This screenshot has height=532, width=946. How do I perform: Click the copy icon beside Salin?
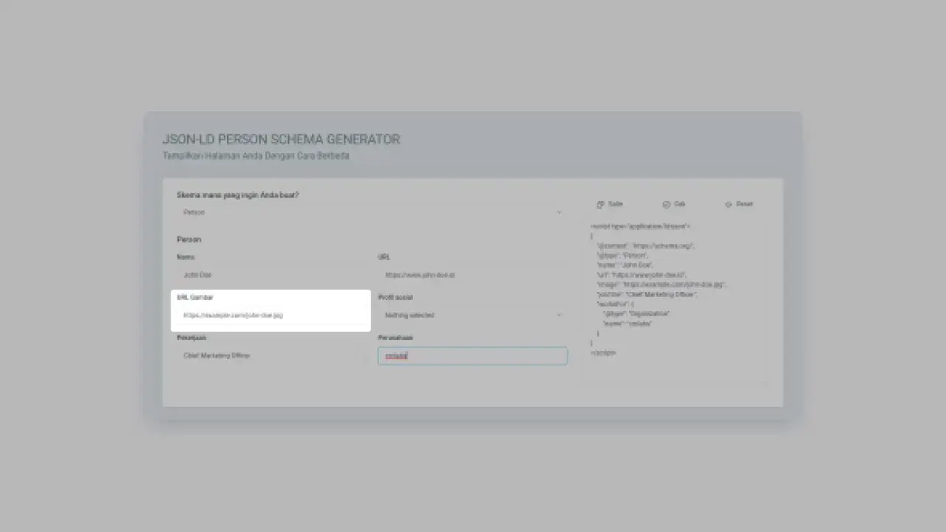(x=601, y=205)
